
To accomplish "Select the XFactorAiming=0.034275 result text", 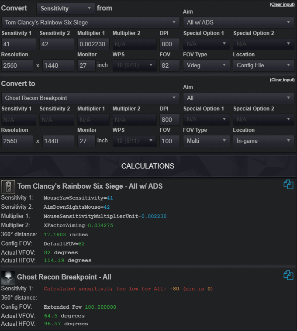I will [78, 225].
